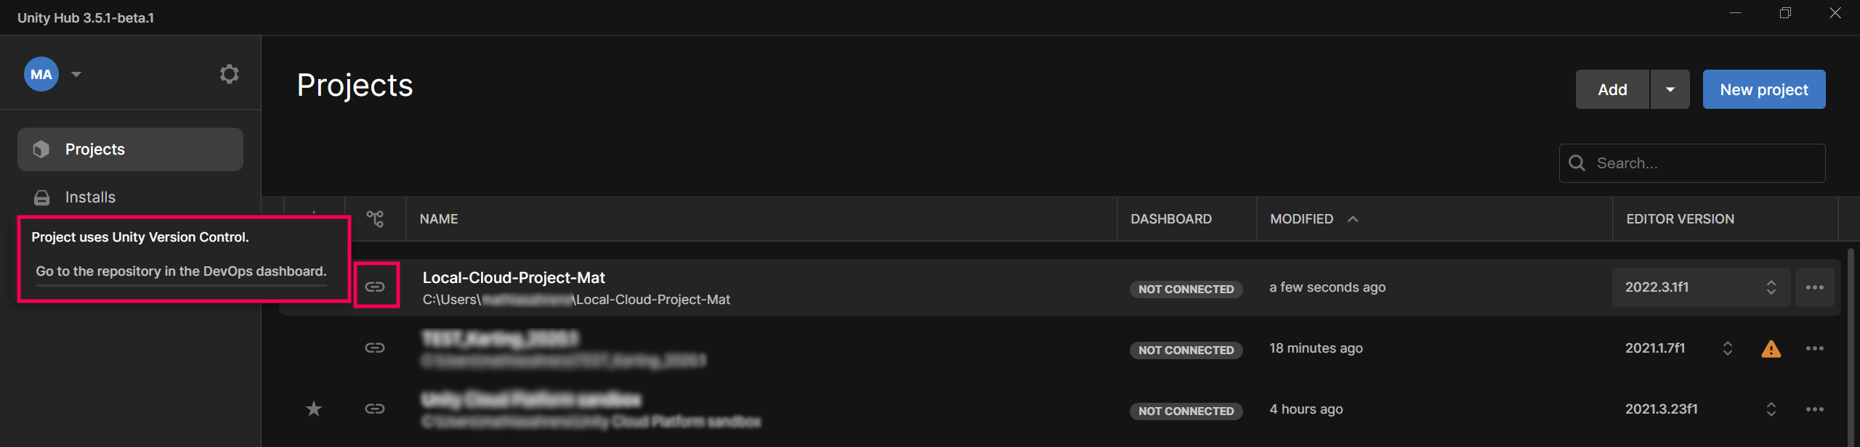Select the Projects sidebar item
This screenshot has height=447, width=1860.
pyautogui.click(x=130, y=149)
